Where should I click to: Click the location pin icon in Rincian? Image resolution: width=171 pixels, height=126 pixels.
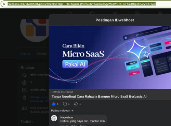coord(24,98)
